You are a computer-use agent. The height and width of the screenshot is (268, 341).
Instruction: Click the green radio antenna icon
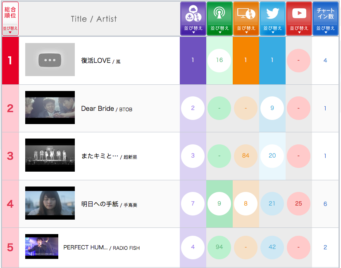219,13
